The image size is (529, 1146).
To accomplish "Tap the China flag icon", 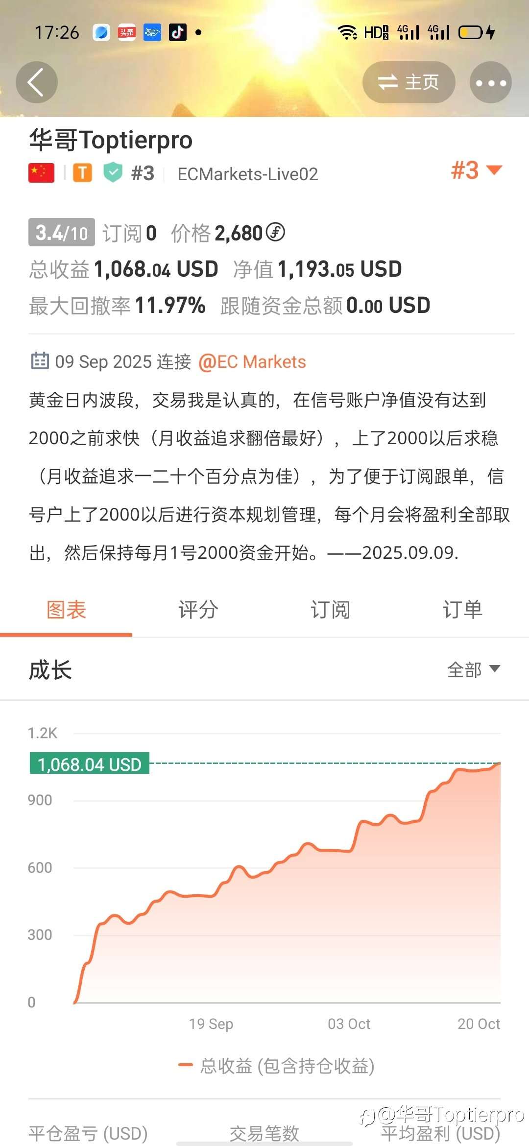I will (42, 173).
